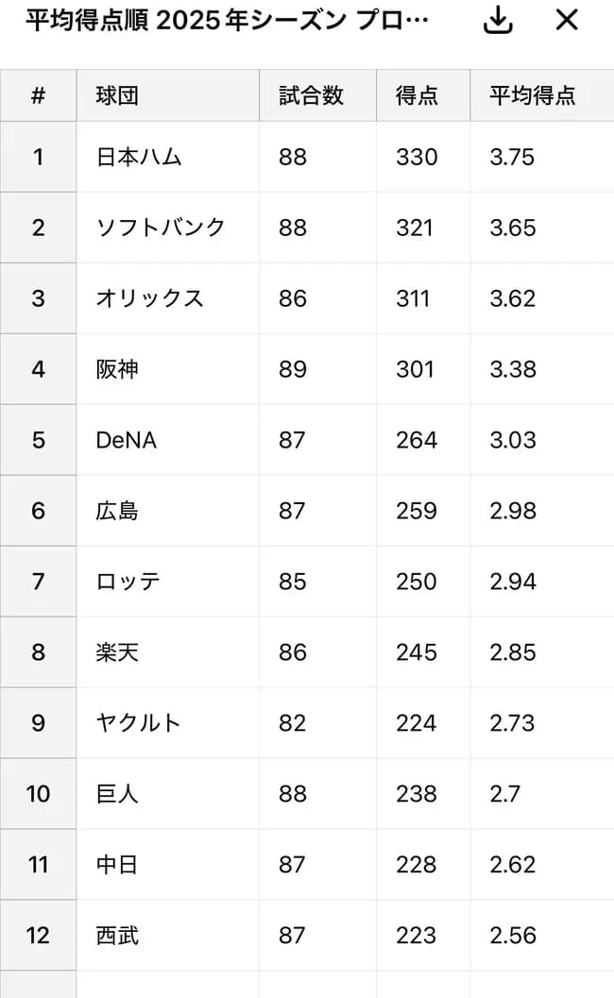Close the 平均得点順 table view

click(x=565, y=19)
